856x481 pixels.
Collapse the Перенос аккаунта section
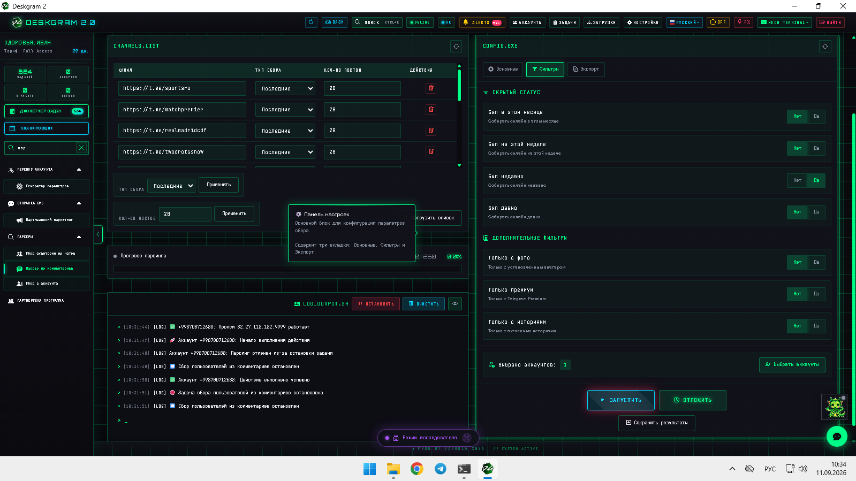click(x=79, y=170)
